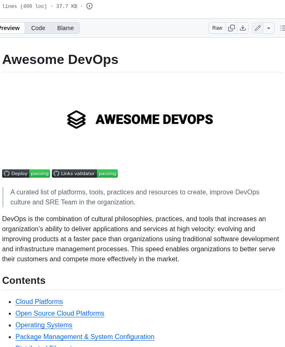Open the Raw file view

pos(217,28)
